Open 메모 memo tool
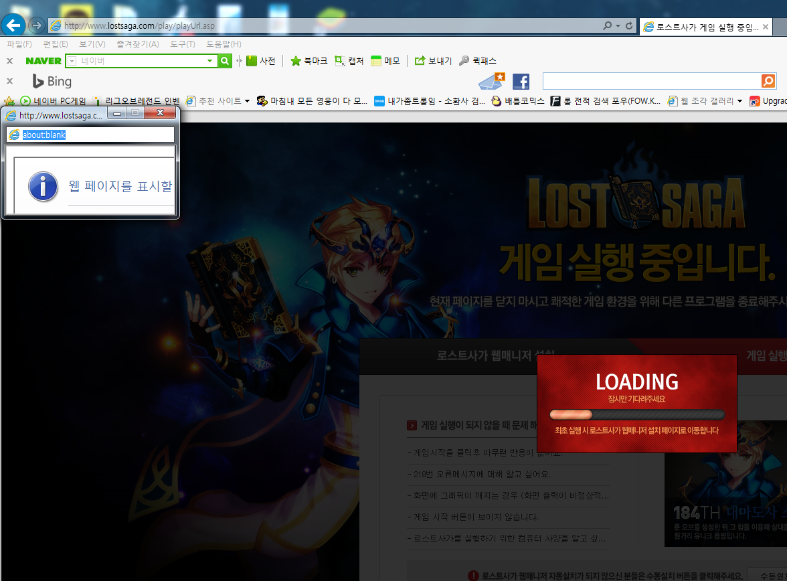Screen dimensions: 787x581 tap(385, 61)
